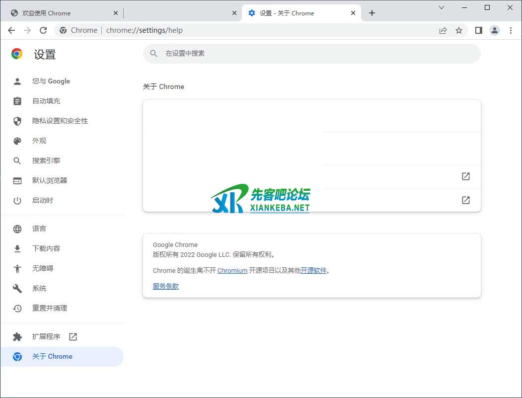Open new tab with plus icon
Viewport: 522px width, 398px height.
pyautogui.click(x=372, y=13)
